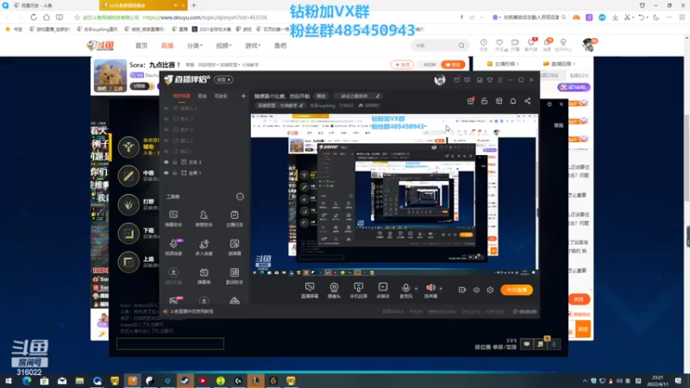This screenshot has height=388, width=690.
Task: Open streaming settings gear icon
Action: (490, 290)
